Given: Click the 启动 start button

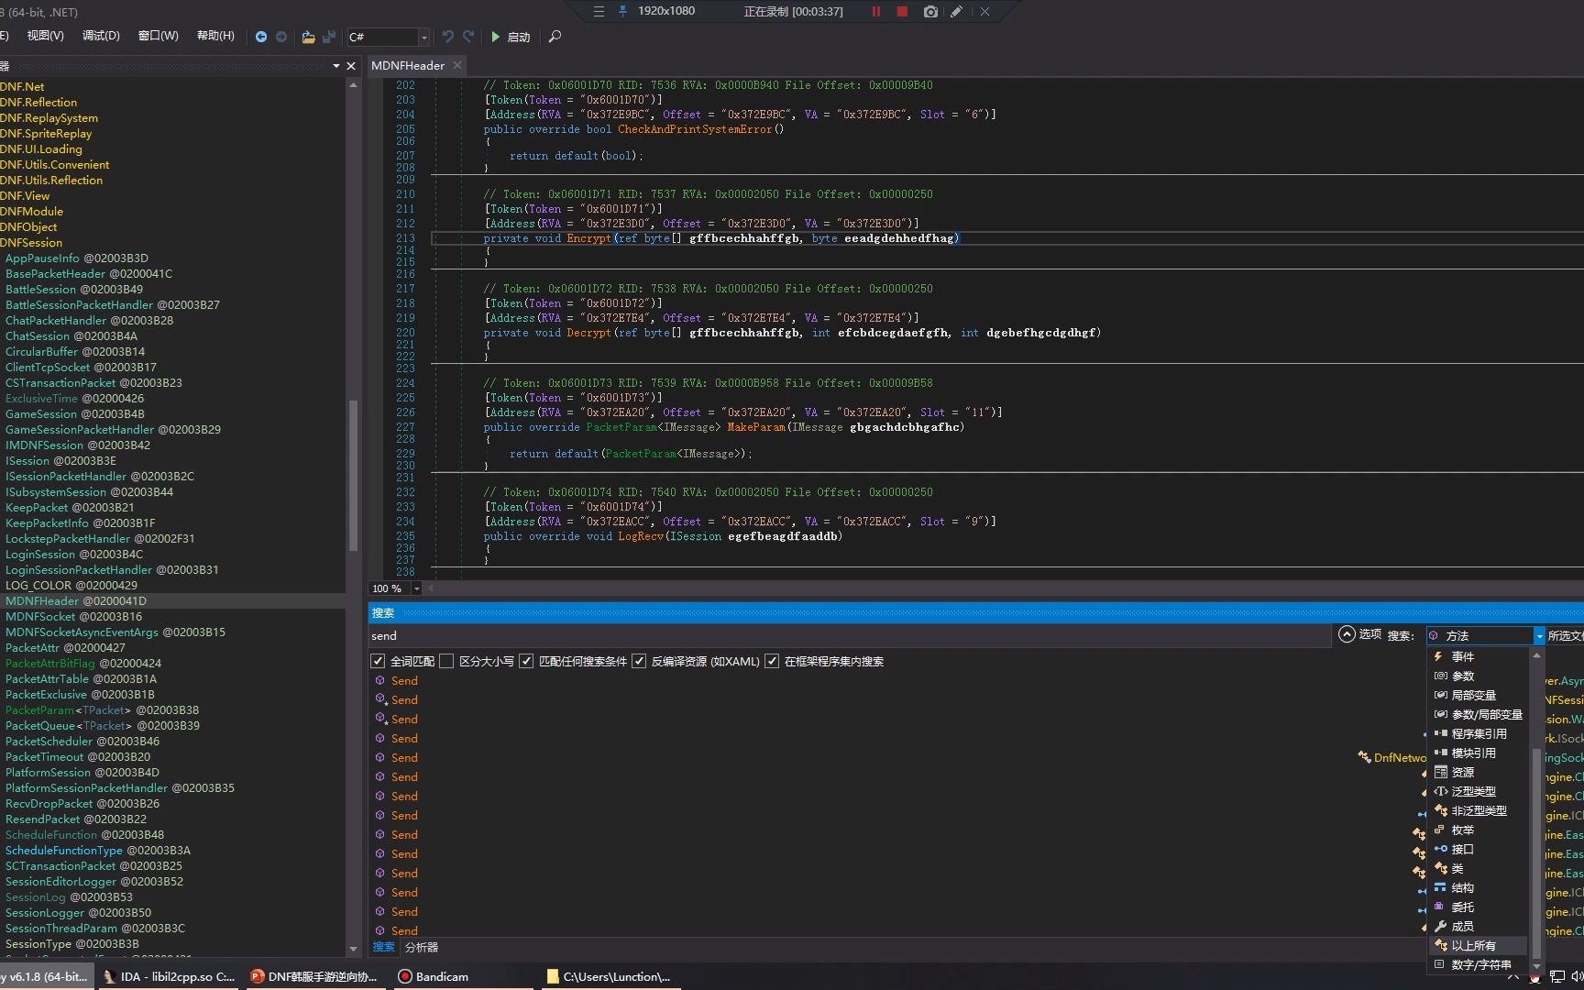Looking at the screenshot, I should (511, 37).
